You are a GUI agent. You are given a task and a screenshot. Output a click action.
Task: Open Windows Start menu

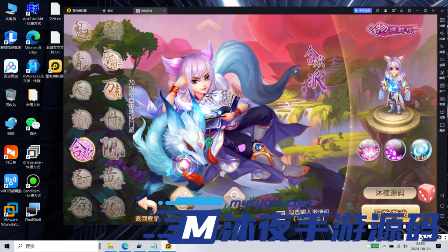(x=7, y=246)
